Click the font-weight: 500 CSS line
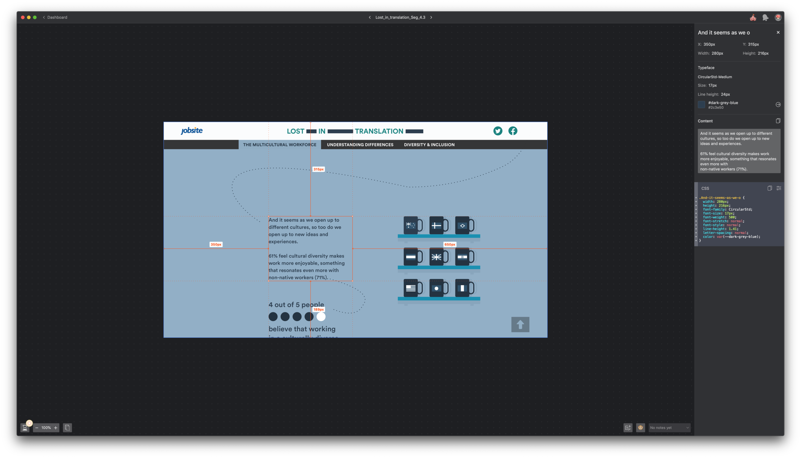Viewport: 801px width, 458px height. 719,217
